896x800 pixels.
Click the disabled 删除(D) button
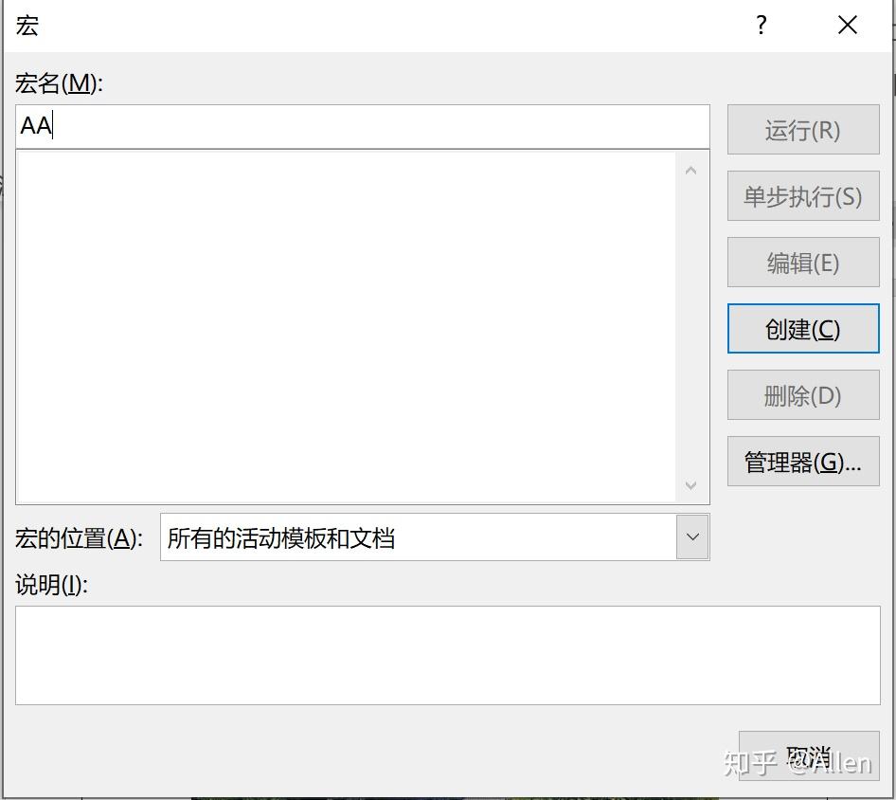pos(803,395)
